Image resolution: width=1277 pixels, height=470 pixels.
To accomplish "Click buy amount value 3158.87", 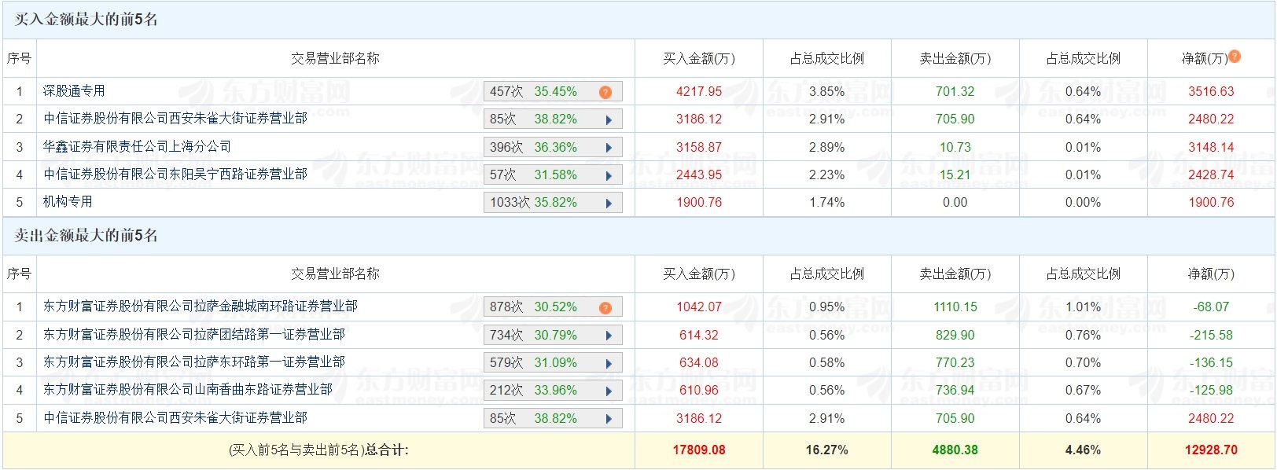I will point(699,148).
